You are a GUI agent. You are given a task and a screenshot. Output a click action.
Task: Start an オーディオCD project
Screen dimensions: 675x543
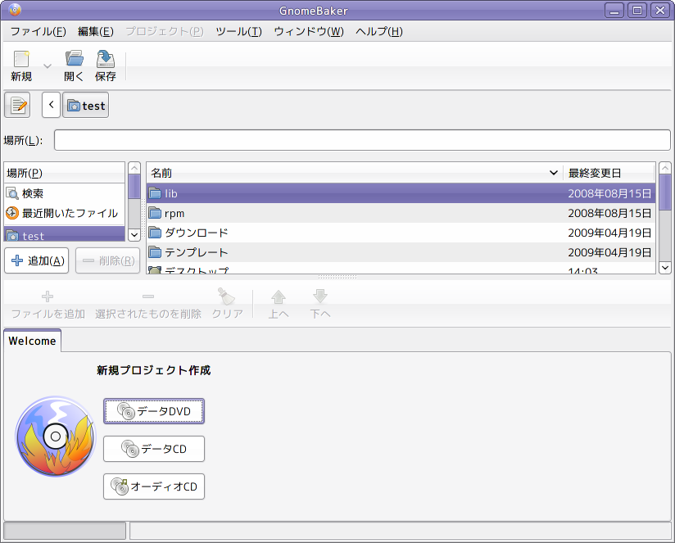(154, 486)
